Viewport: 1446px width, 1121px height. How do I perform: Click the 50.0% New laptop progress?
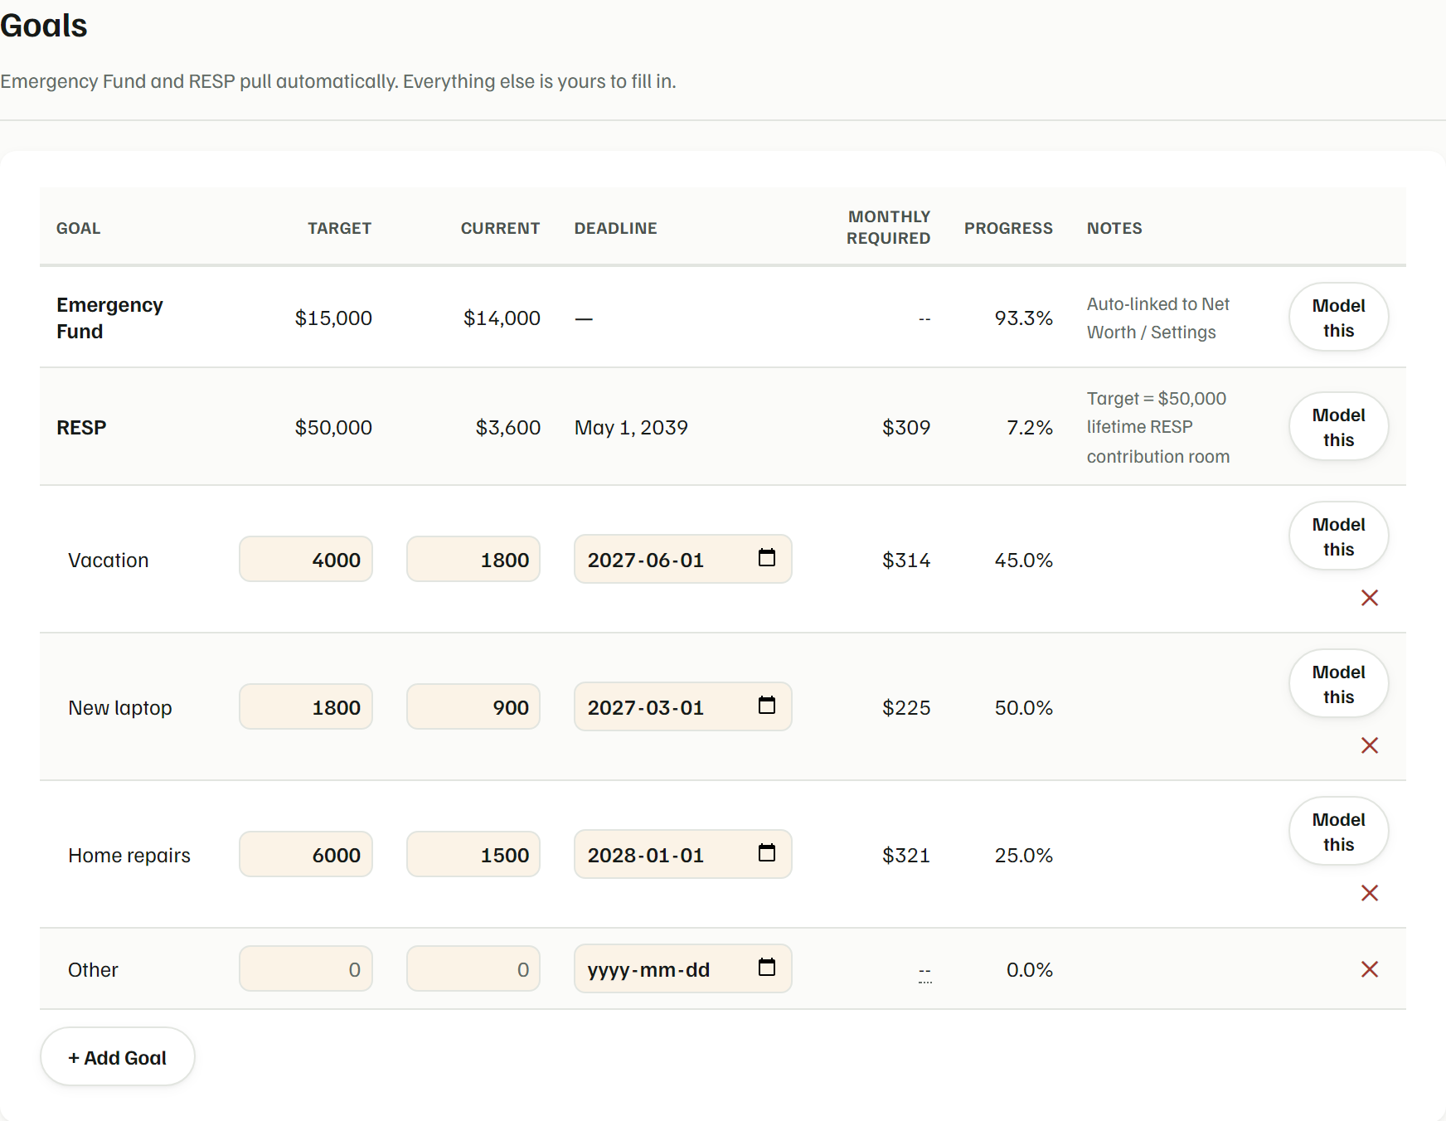1023,708
